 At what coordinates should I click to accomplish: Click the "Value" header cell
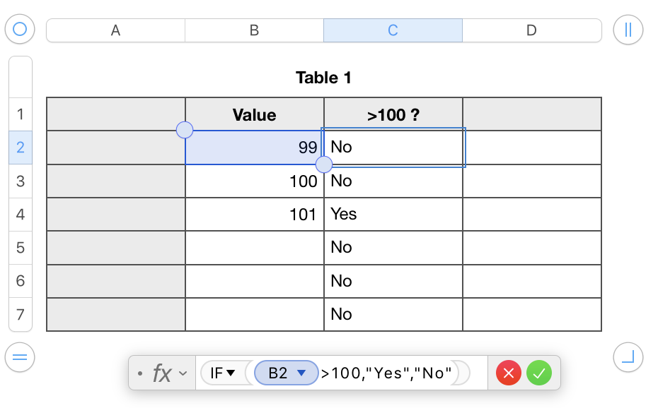[255, 114]
